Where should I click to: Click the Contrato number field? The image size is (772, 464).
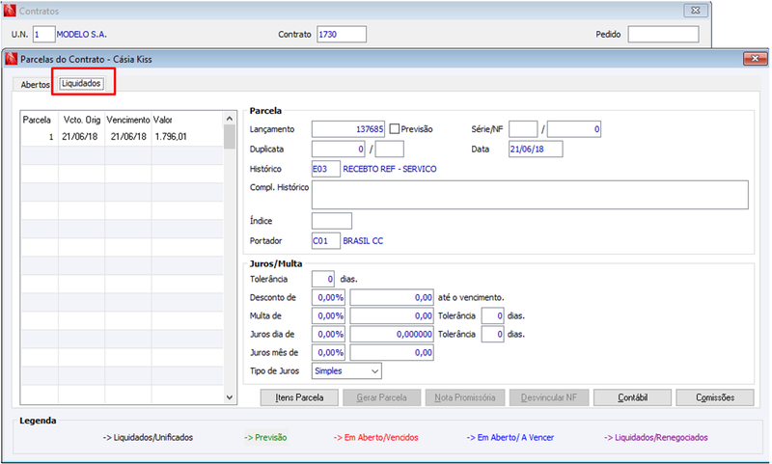tap(342, 35)
